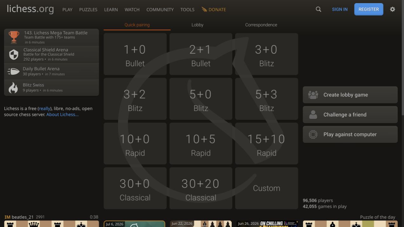Click the page vertical scrollbar
Viewport: 404px width, 227px height.
(x=402, y=57)
